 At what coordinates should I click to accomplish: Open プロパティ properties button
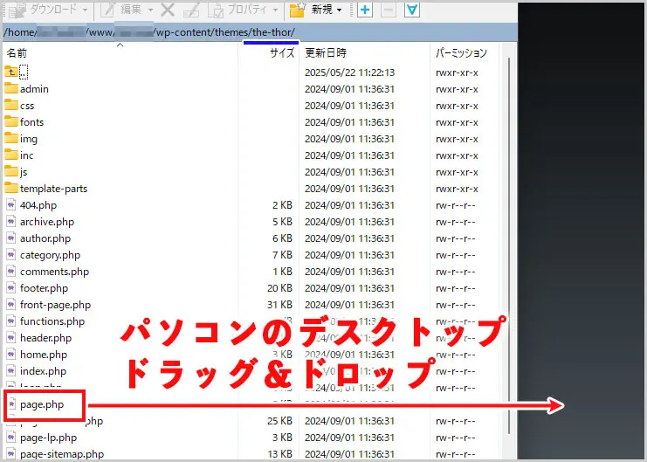(237, 10)
